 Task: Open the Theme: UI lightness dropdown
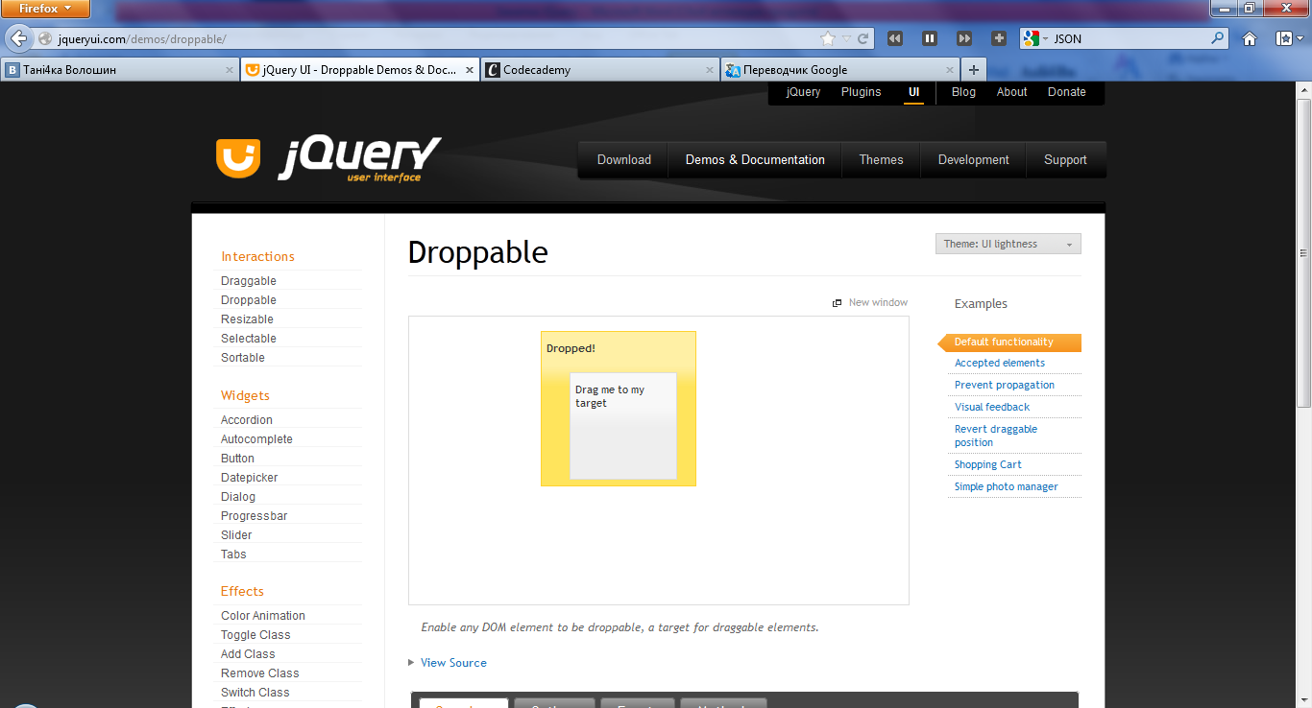coord(1008,244)
